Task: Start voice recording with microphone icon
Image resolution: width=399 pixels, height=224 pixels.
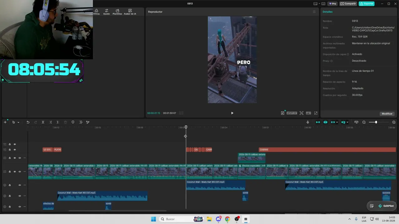Action: tap(308, 122)
